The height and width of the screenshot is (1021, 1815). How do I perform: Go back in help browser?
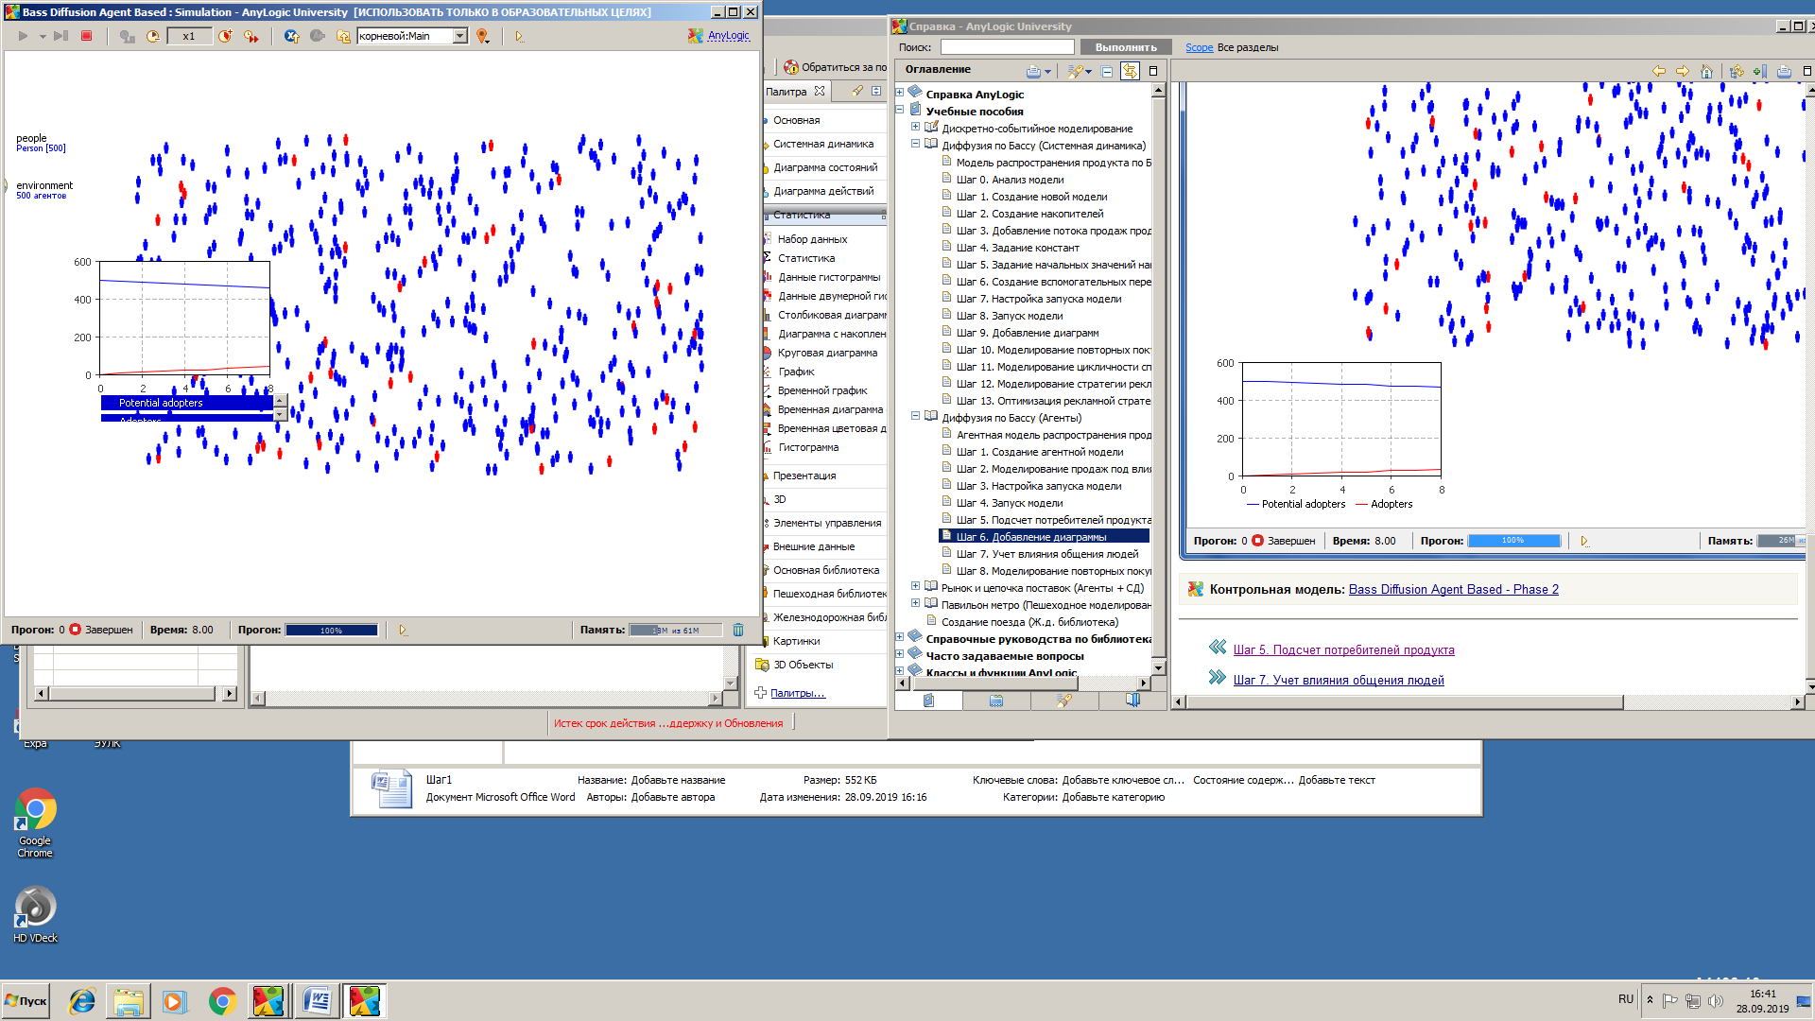(1659, 71)
